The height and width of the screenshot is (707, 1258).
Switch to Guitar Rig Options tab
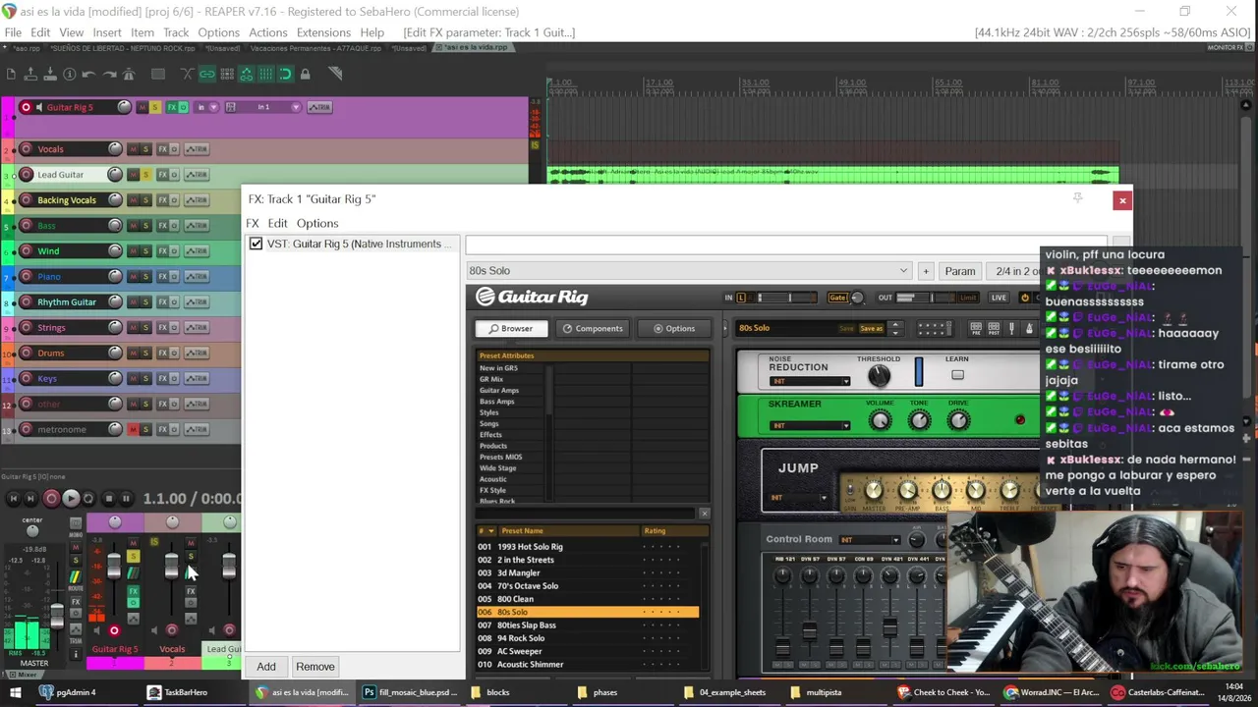click(x=673, y=329)
